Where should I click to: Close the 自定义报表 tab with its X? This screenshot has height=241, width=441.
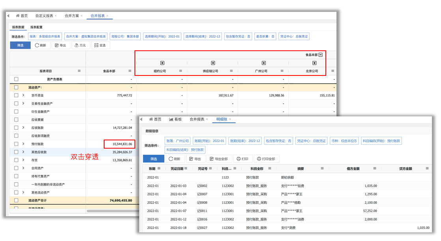pos(56,16)
